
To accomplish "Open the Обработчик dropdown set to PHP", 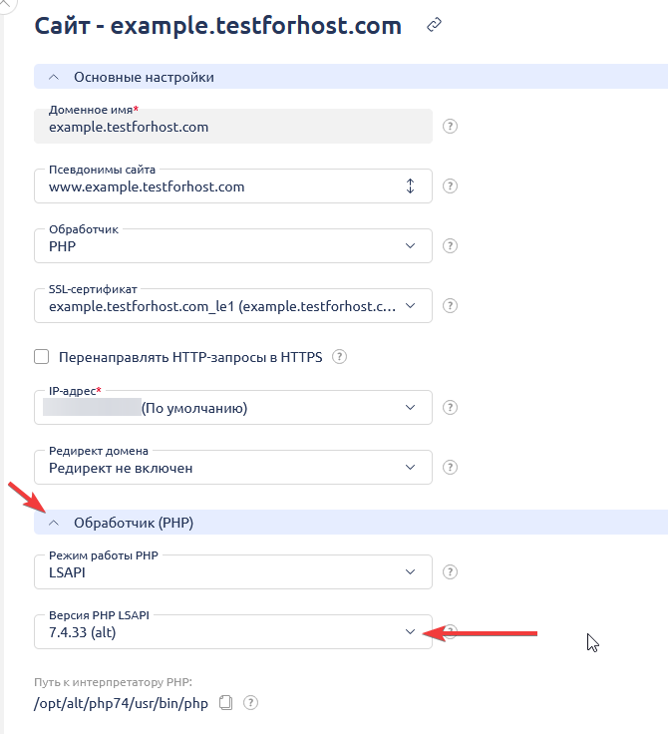I will 233,246.
